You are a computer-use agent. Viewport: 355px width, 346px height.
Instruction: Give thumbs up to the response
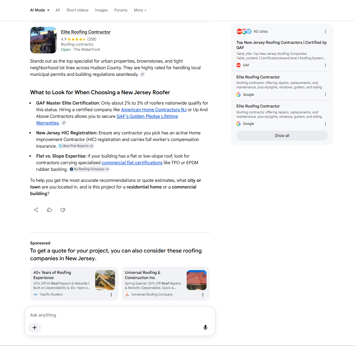(x=49, y=210)
